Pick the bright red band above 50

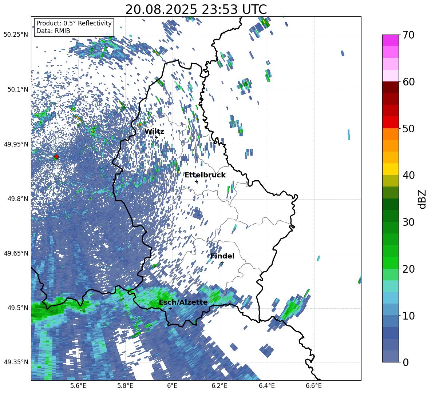pos(390,123)
